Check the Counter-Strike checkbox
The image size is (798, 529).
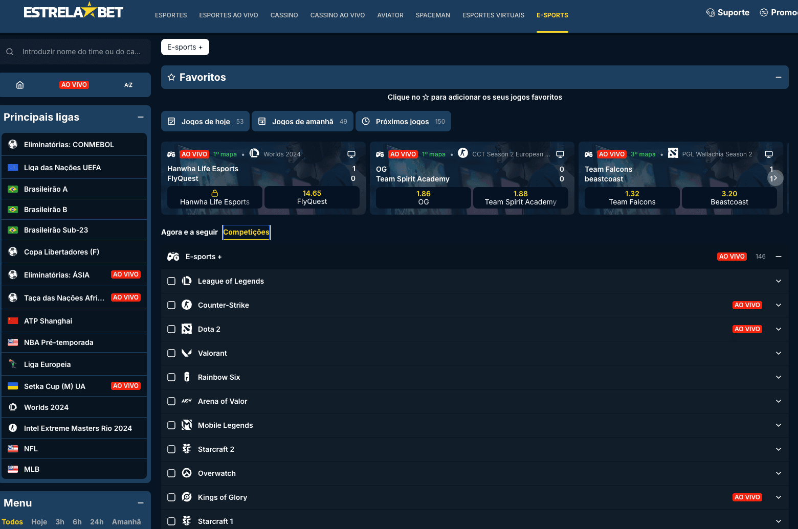pyautogui.click(x=171, y=305)
